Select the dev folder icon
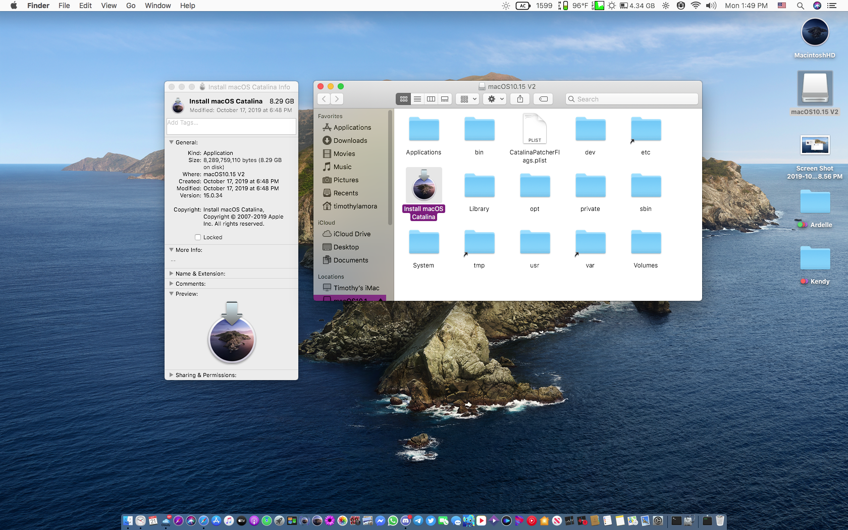 (x=590, y=129)
